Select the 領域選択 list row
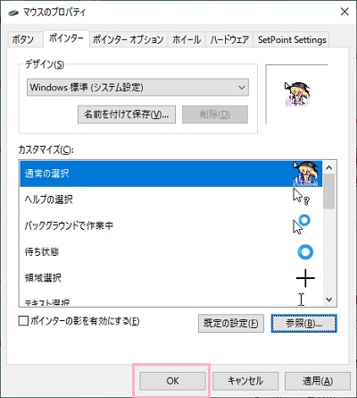 (170, 278)
